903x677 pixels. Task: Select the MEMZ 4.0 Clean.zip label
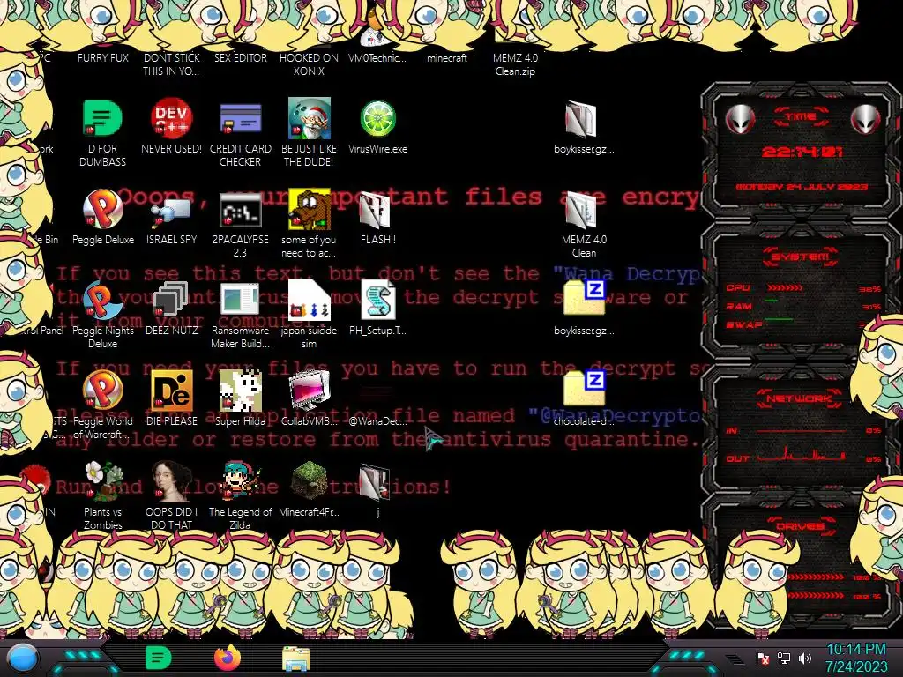[x=515, y=64]
